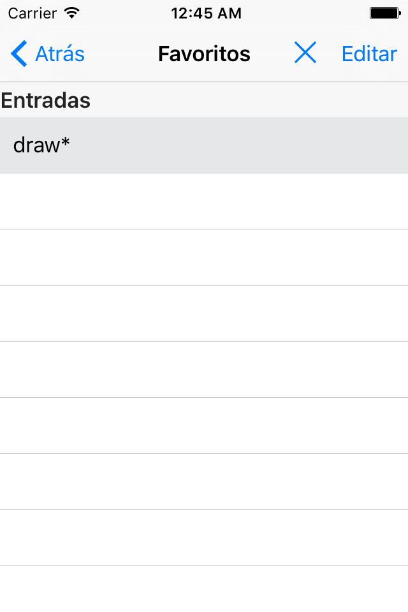
Task: Tap the sixth empty row under draw*
Action: click(204, 482)
